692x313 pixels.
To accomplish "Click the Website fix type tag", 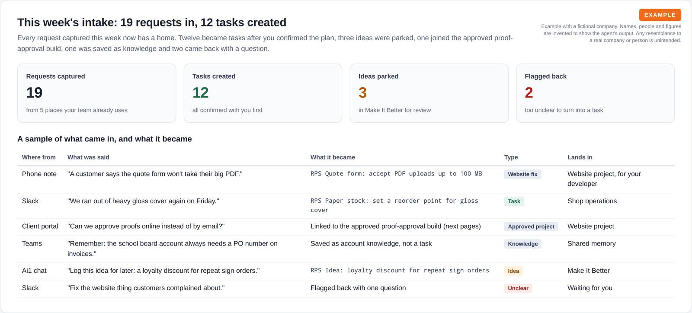I will pyautogui.click(x=522, y=174).
